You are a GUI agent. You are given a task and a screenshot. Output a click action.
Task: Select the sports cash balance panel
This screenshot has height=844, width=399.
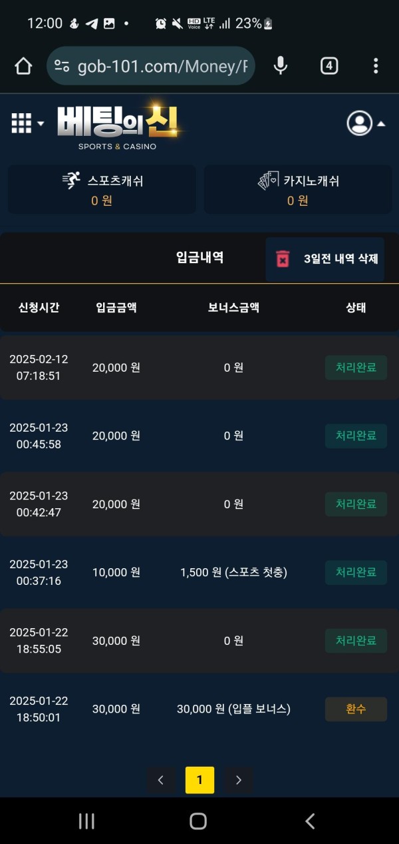pyautogui.click(x=102, y=189)
